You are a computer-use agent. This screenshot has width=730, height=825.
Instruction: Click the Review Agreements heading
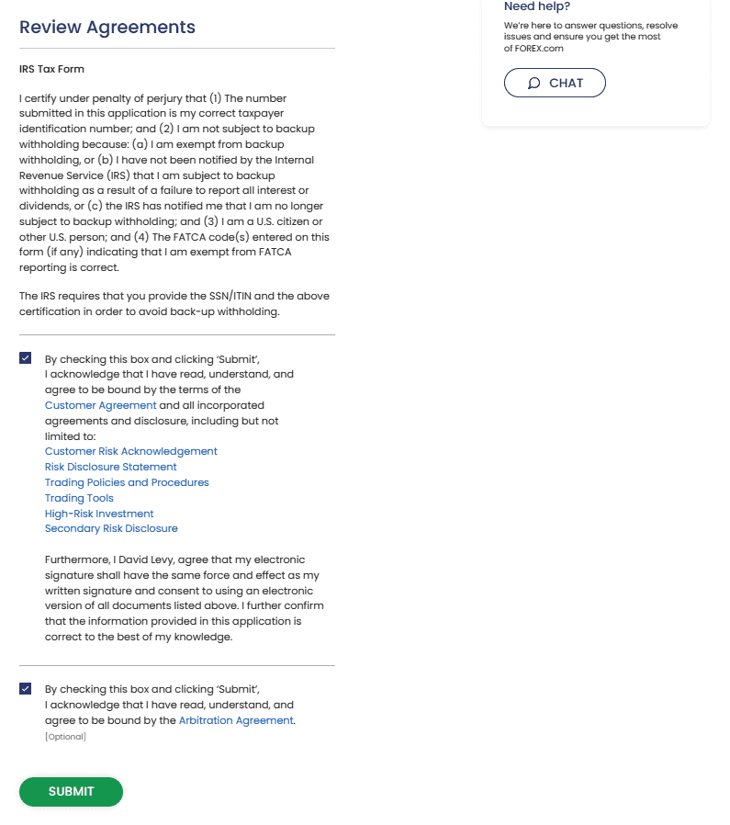(107, 27)
